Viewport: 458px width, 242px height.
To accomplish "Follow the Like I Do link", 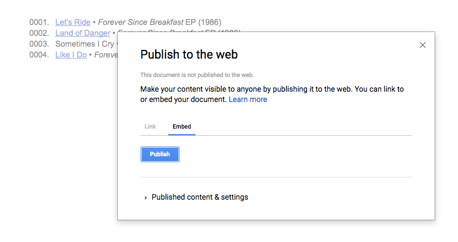I will (71, 55).
